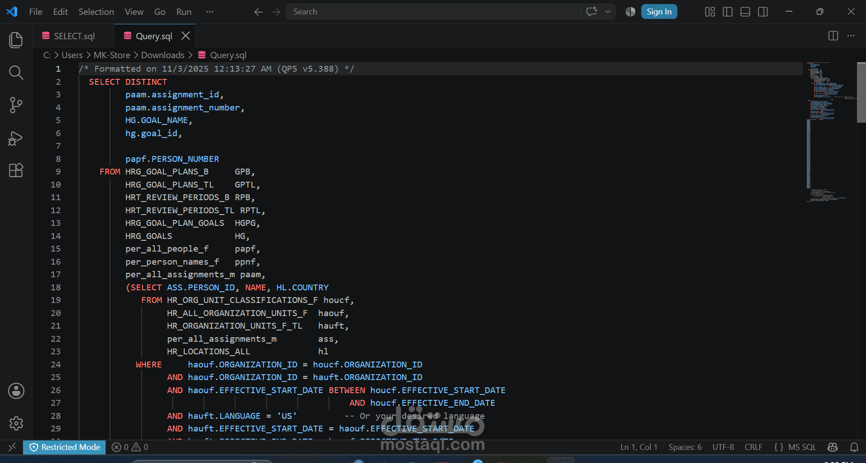Change indentation via Spaces: 6

point(685,447)
